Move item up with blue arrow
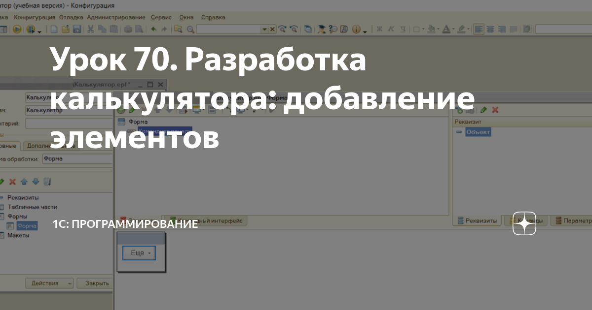The image size is (592, 310). [24, 182]
